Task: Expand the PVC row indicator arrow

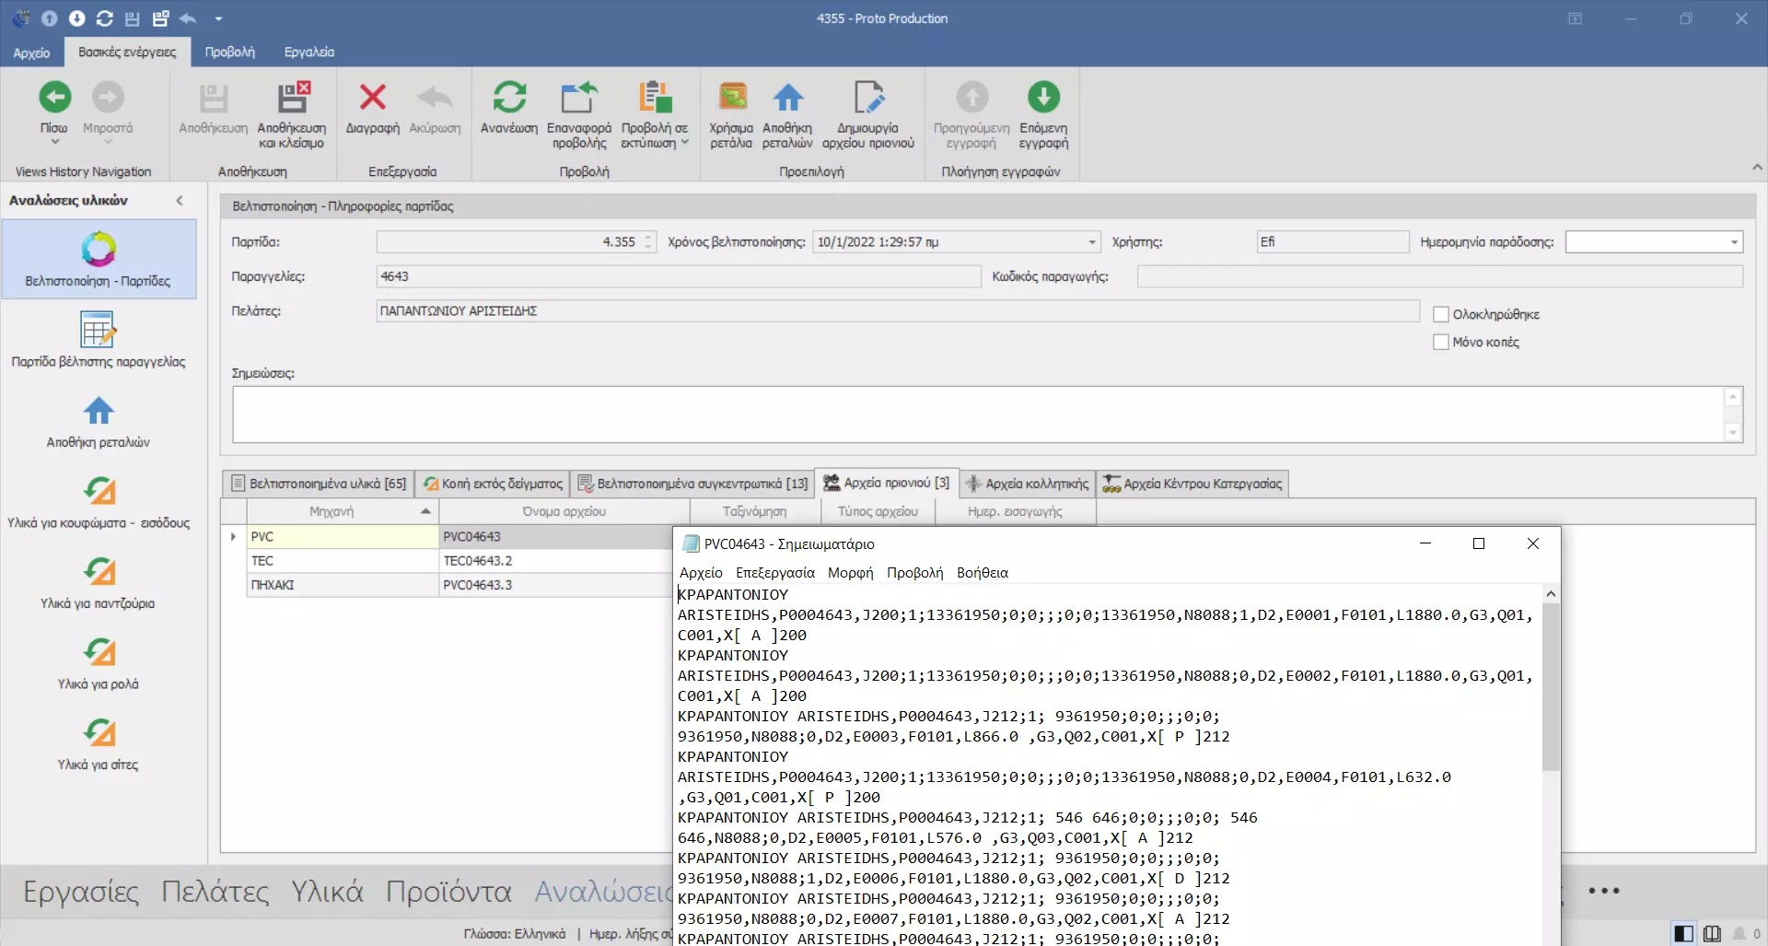Action: (234, 536)
